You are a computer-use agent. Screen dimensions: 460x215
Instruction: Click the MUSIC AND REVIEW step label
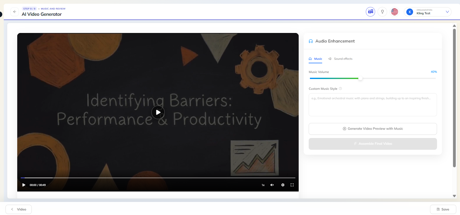click(x=53, y=9)
